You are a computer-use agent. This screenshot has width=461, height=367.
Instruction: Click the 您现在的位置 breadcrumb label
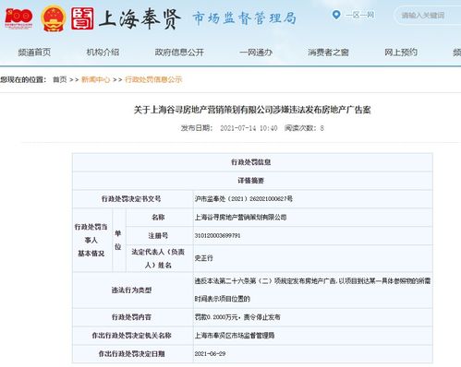click(23, 79)
